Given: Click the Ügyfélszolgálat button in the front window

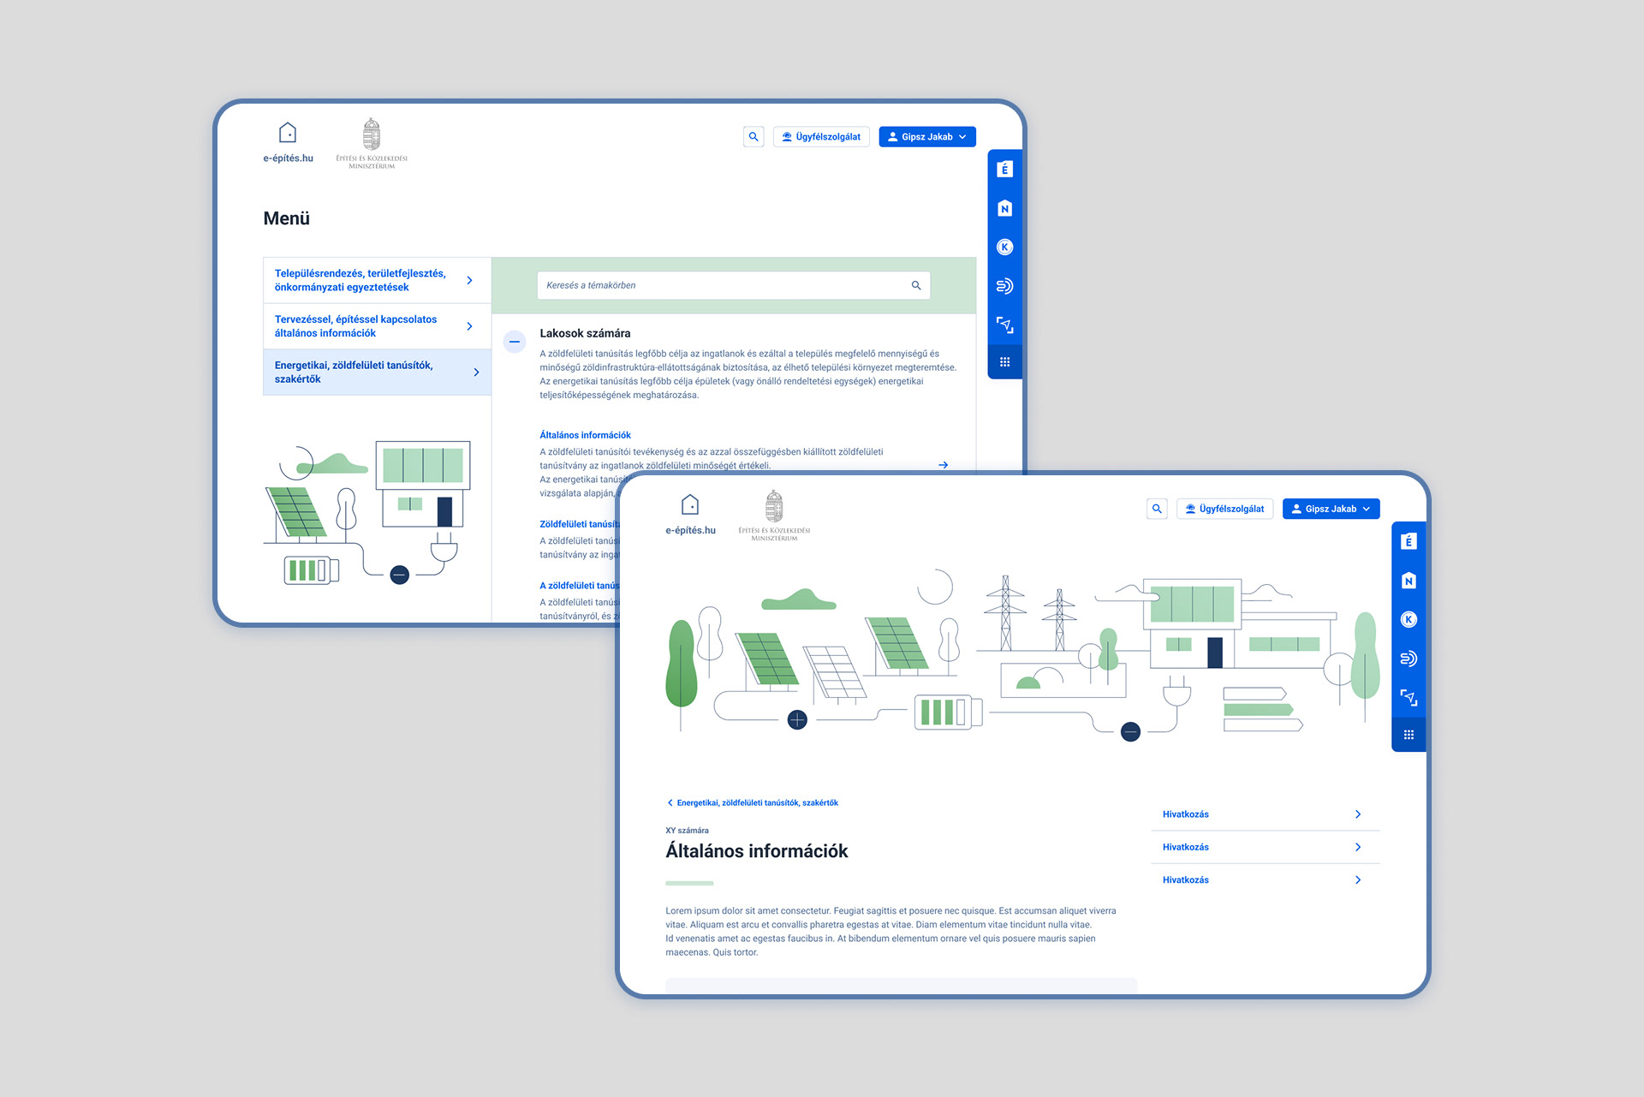Looking at the screenshot, I should 1224,509.
